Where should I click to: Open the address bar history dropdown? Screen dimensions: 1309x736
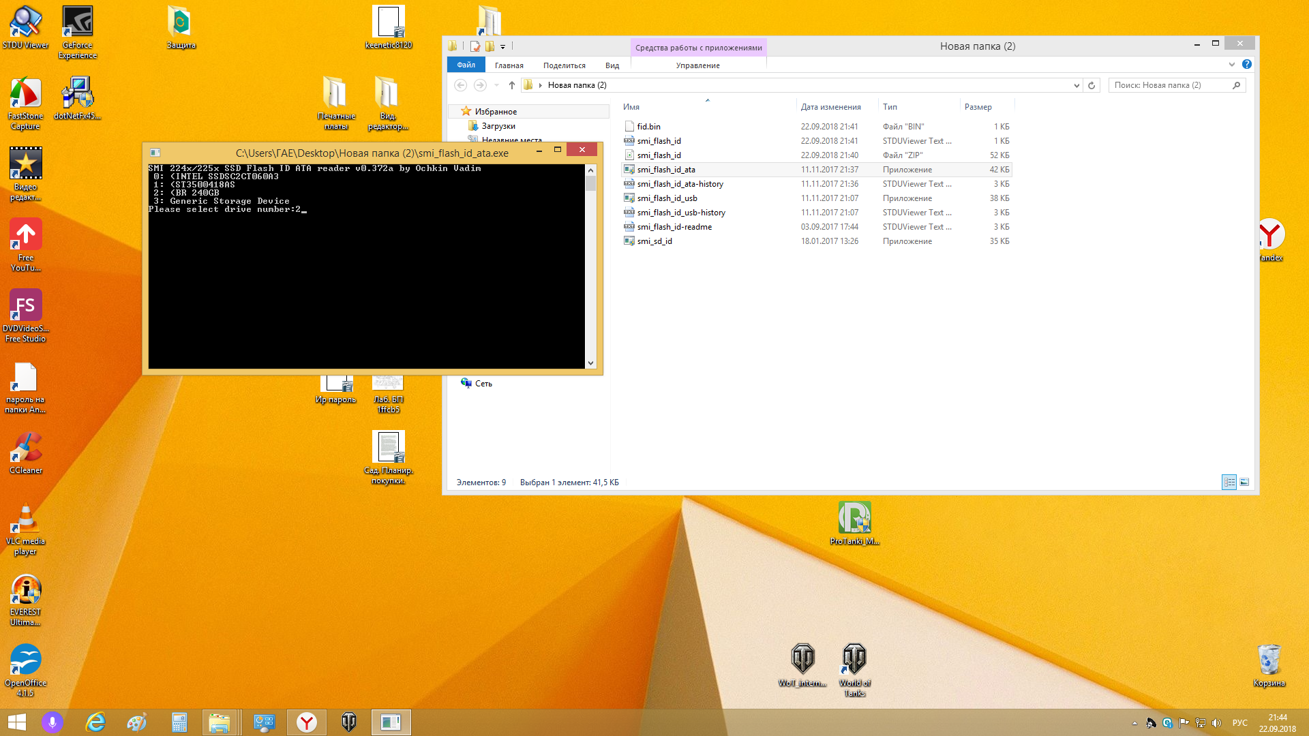pos(1077,85)
